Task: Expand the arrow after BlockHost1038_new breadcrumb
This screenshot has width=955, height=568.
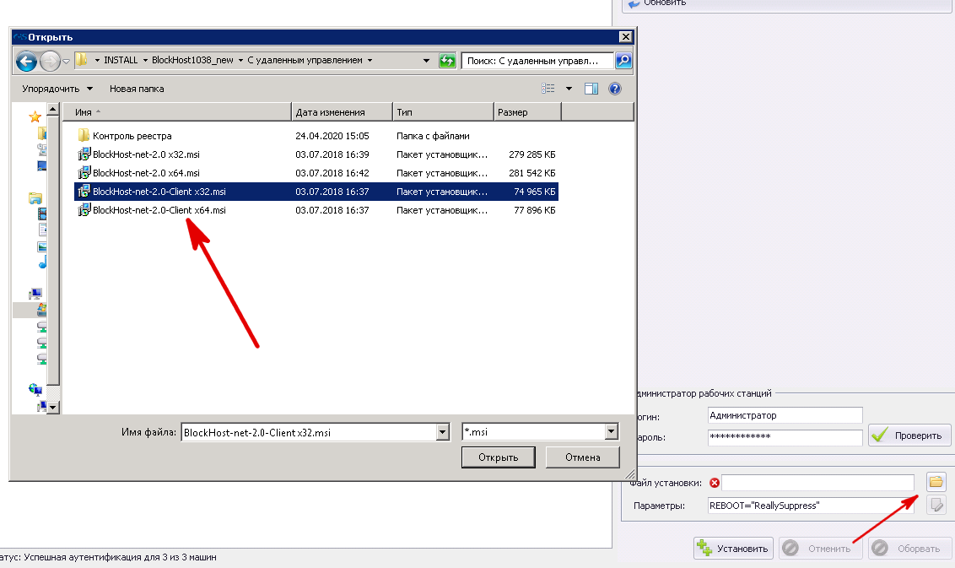Action: pos(240,60)
